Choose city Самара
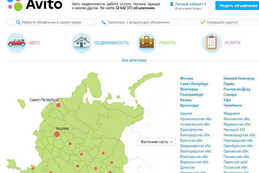 [x=230, y=95]
